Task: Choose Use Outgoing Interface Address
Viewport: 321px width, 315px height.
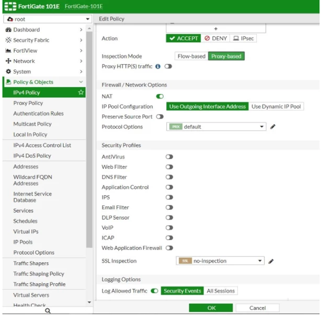Action: [x=208, y=107]
